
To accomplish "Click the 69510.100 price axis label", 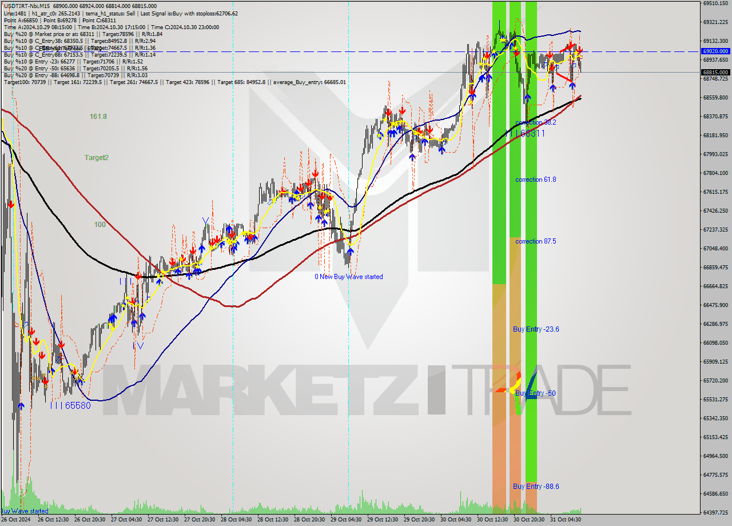I will coord(715,3).
